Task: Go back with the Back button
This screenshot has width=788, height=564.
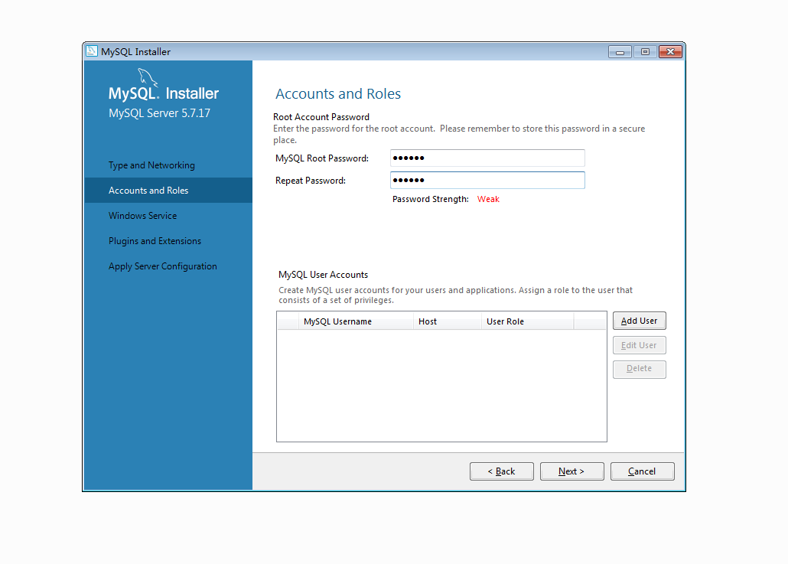Action: 502,471
